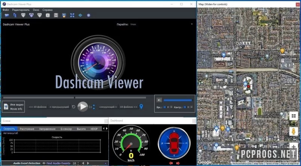The height and width of the screenshot is (166, 301).
Task: Click the right video progress bar
Action: click(x=111, y=98)
